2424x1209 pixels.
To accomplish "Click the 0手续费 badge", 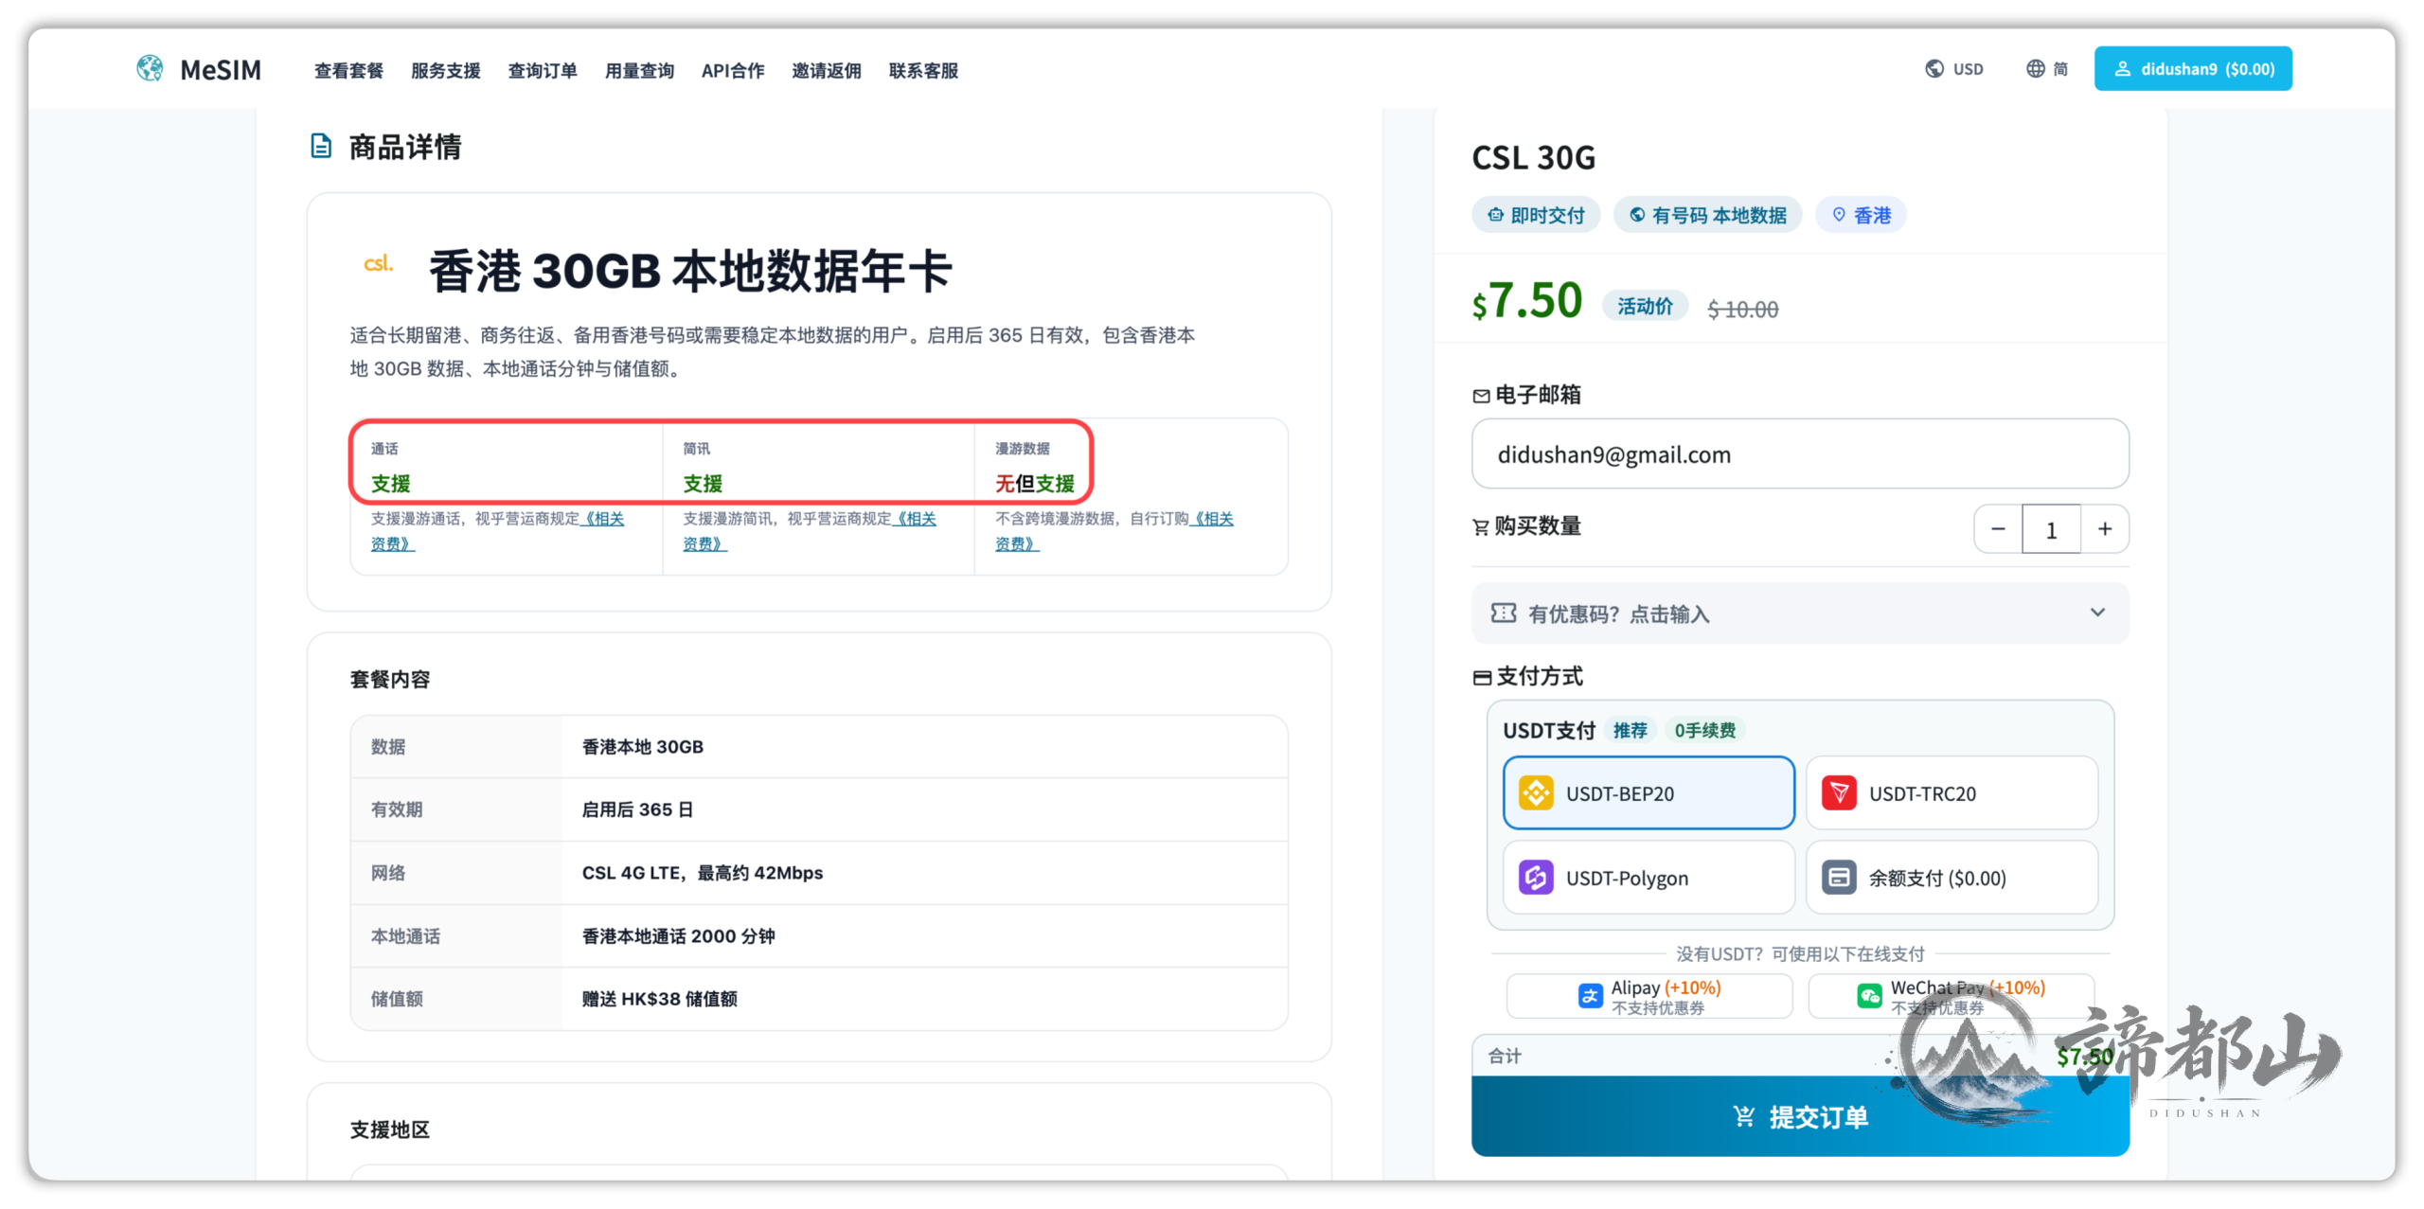I will [x=1704, y=730].
